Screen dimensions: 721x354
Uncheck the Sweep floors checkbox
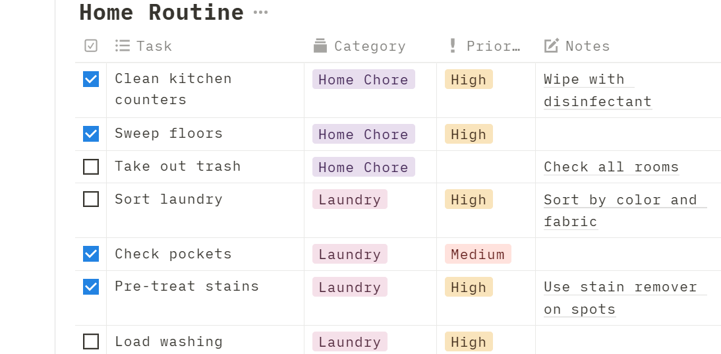tap(91, 134)
